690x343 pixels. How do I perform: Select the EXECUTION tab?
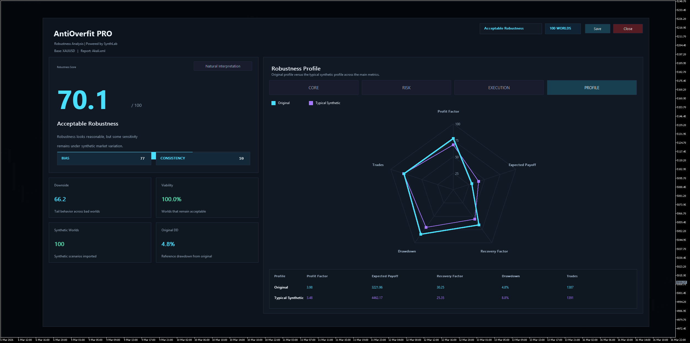coord(499,88)
